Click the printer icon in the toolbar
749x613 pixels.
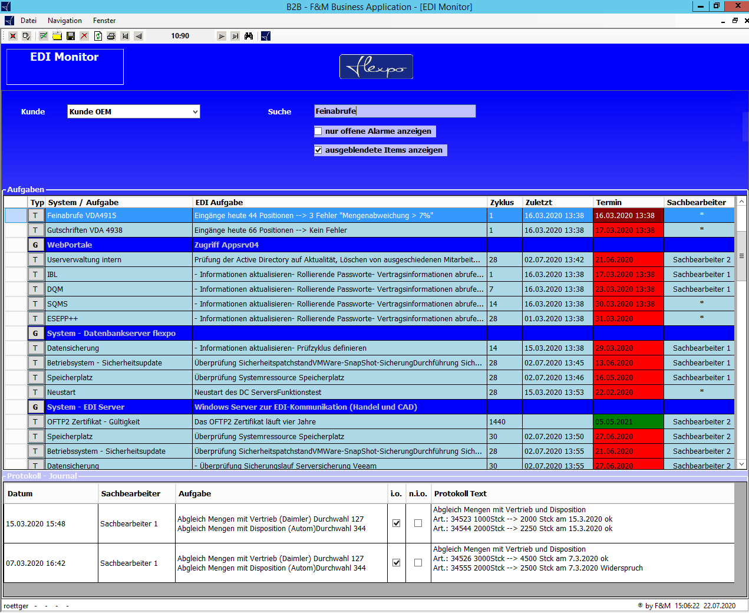pyautogui.click(x=111, y=36)
